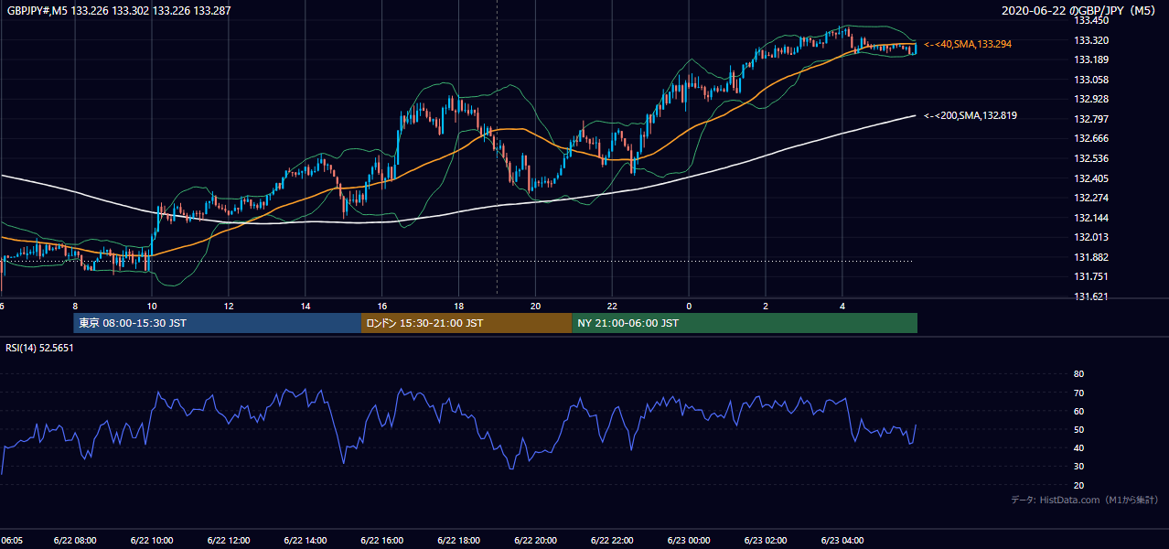Click price scale value 132.405
This screenshot has width=1169, height=549.
pos(1091,178)
